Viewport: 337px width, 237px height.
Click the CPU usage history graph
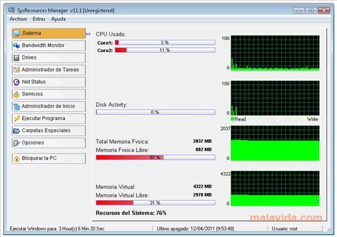coord(275,53)
